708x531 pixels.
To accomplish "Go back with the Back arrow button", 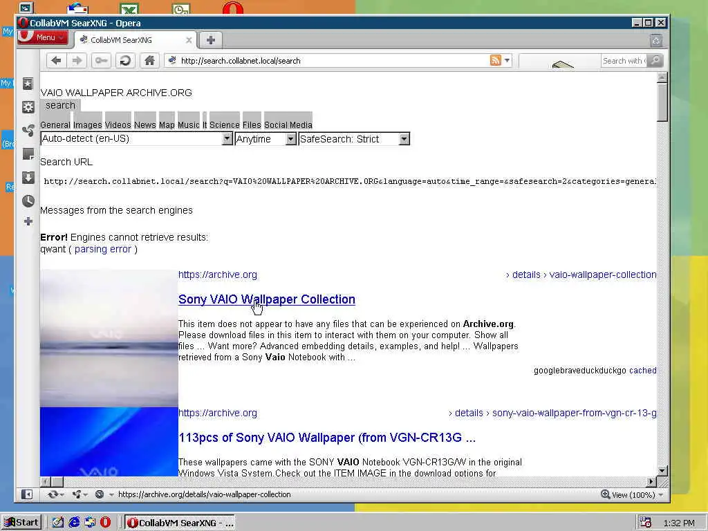I will (57, 61).
